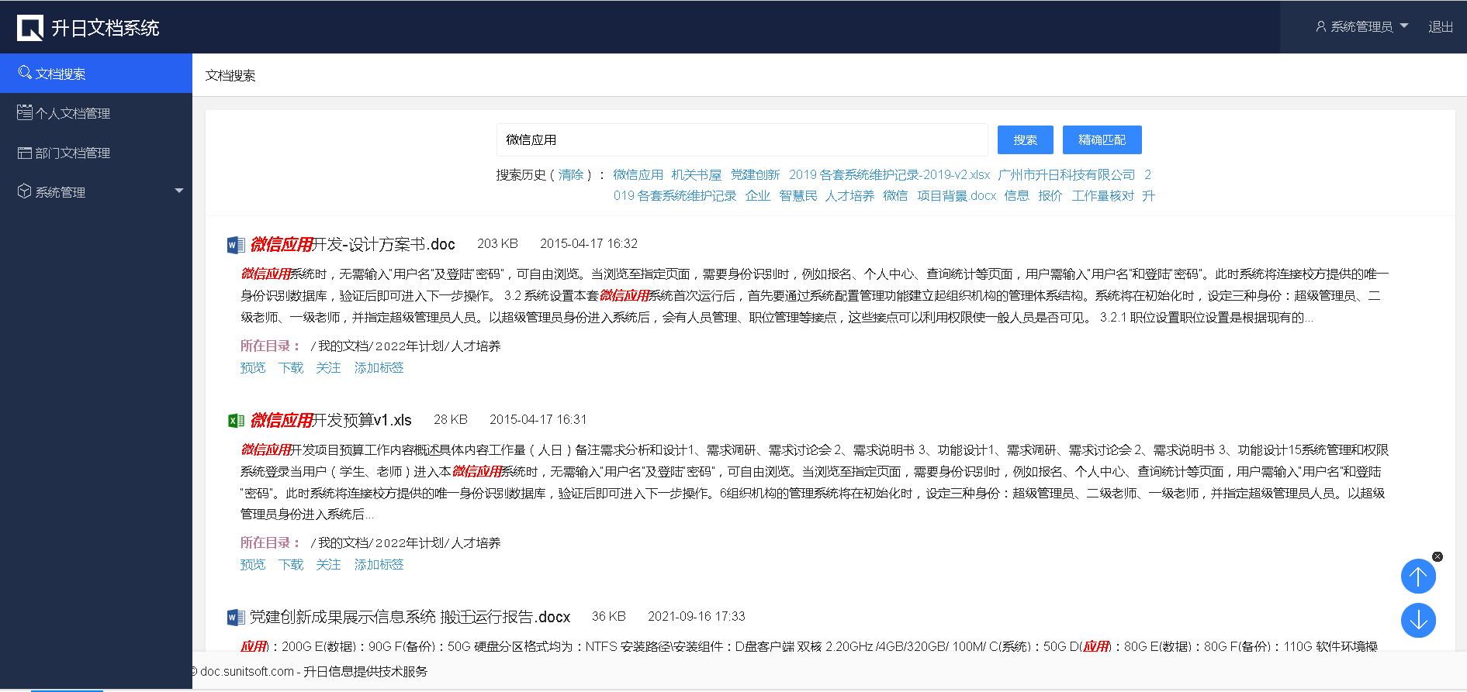
Task: Select history keyword 企业
Action: (758, 196)
